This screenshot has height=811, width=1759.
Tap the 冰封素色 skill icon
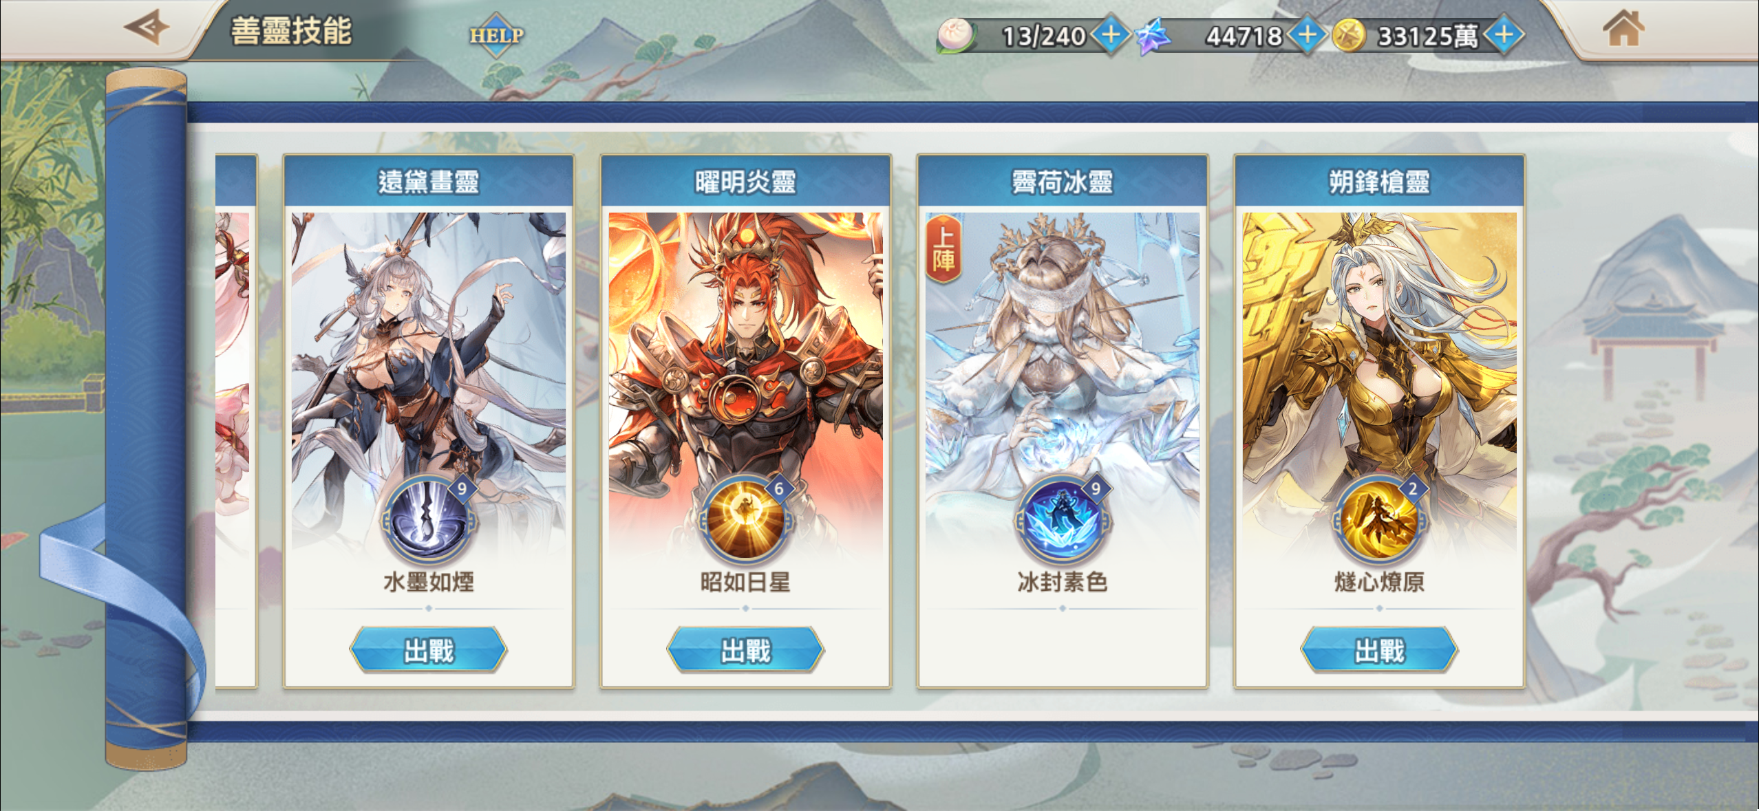tap(1062, 520)
